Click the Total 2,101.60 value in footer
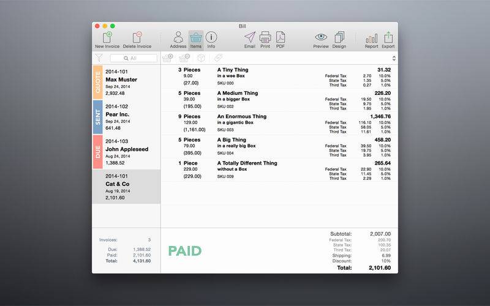 (380, 268)
